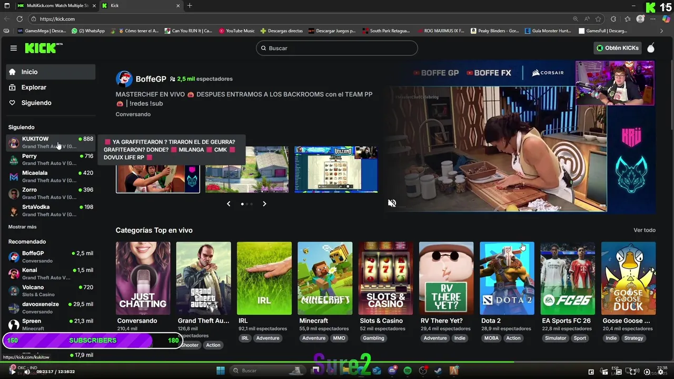Open Windows Start button on taskbar
The height and width of the screenshot is (379, 674).
pyautogui.click(x=221, y=371)
